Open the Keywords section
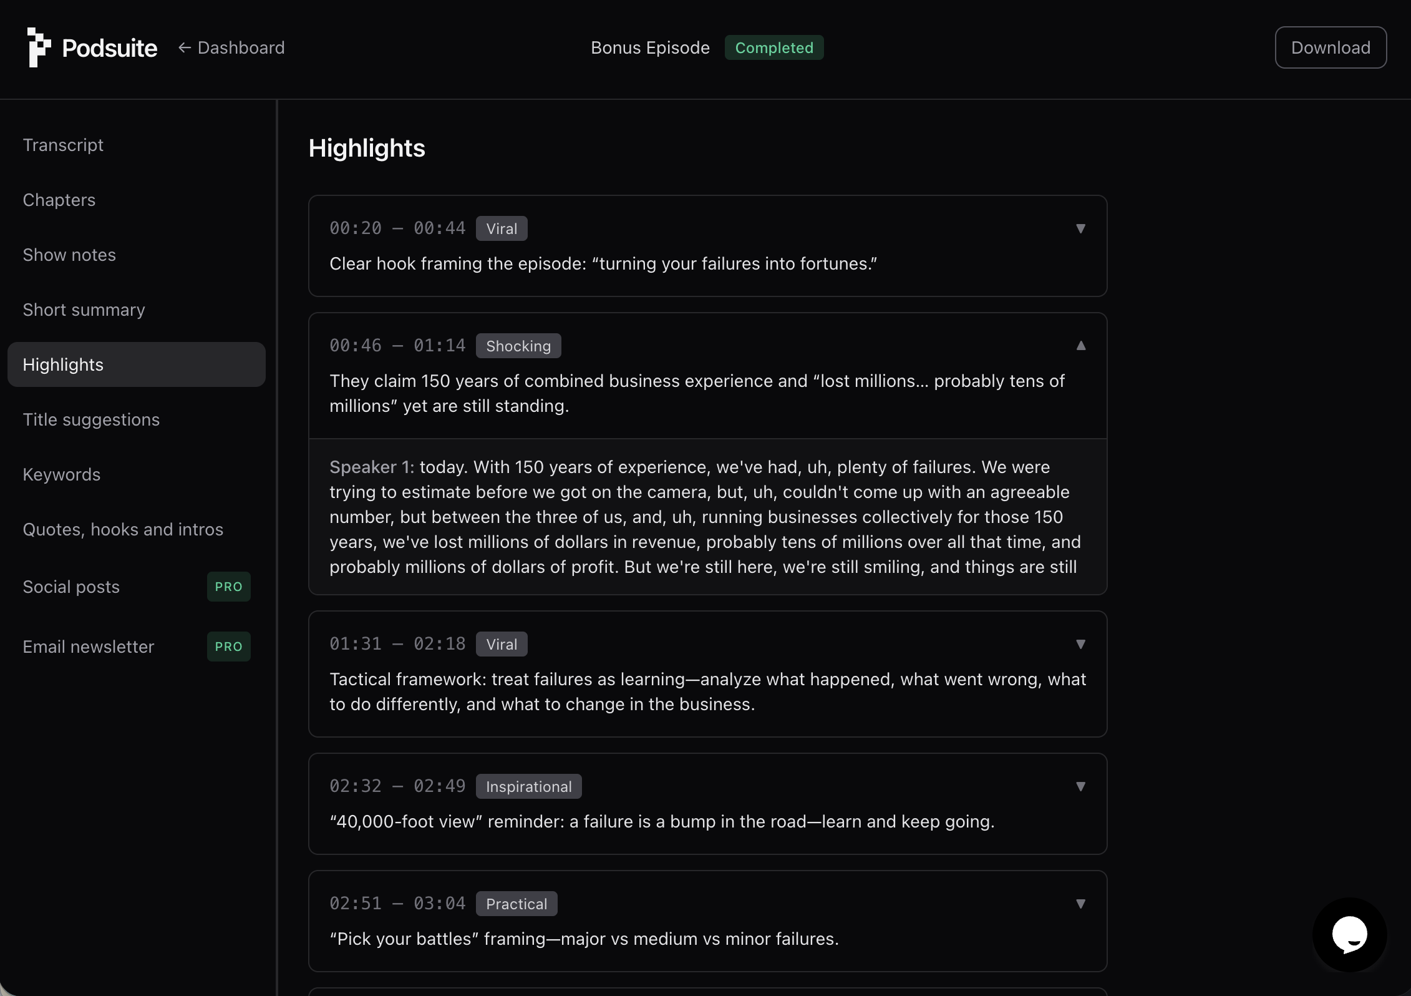 61,474
